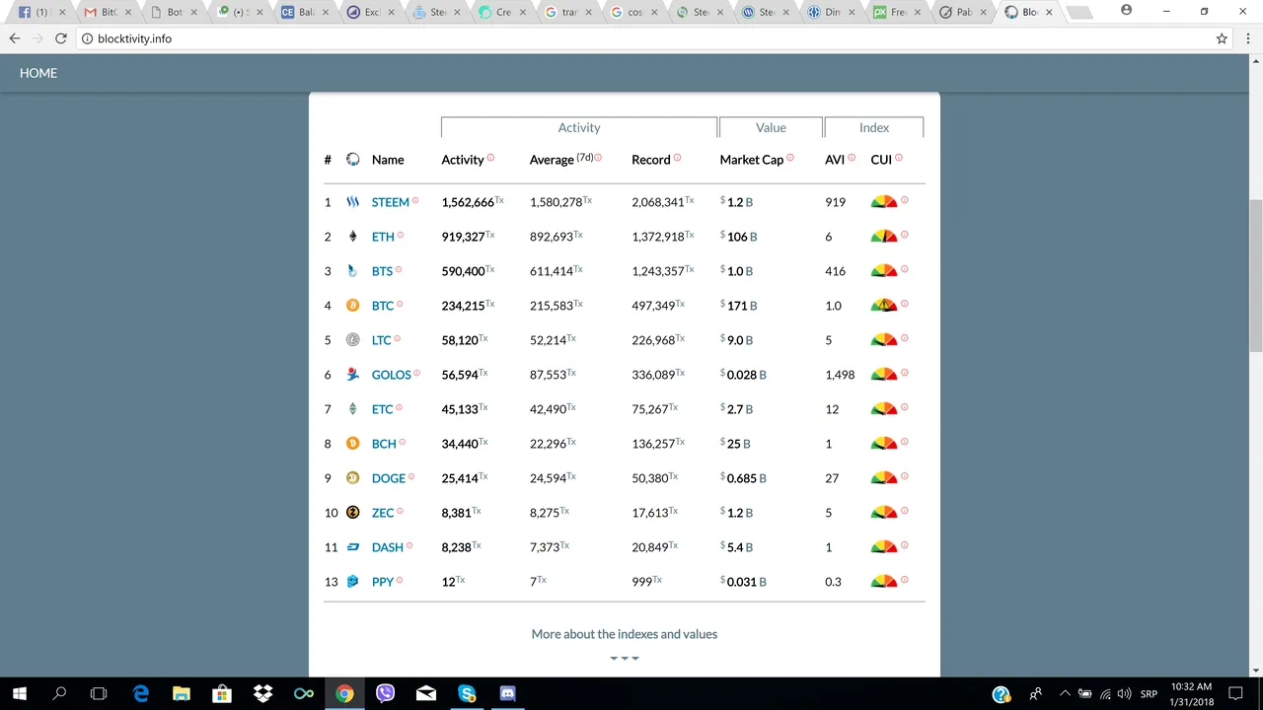The image size is (1263, 710).
Task: Reload the page with the refresh button
Action: (61, 38)
